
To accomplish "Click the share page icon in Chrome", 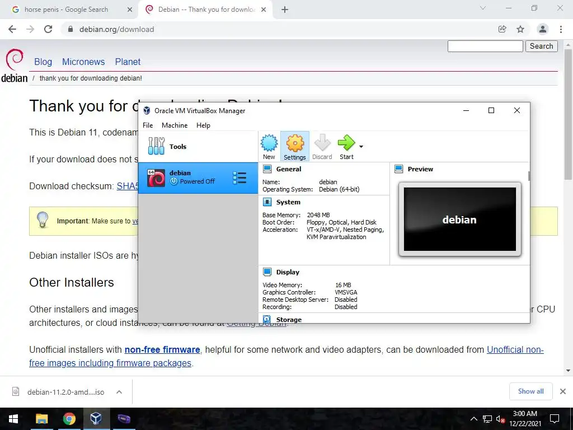I will click(x=502, y=29).
